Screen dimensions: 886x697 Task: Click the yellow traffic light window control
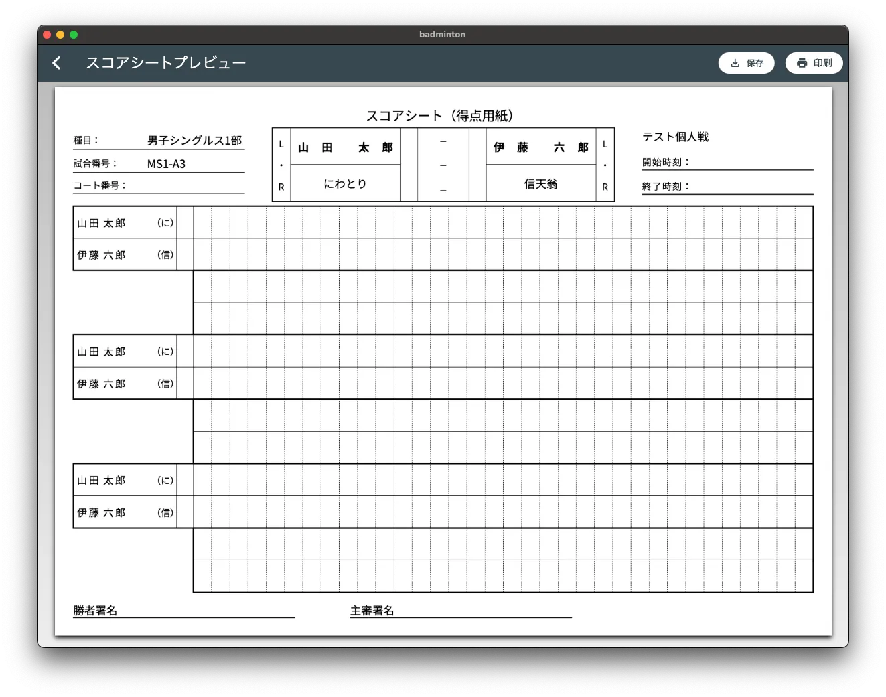(x=60, y=34)
